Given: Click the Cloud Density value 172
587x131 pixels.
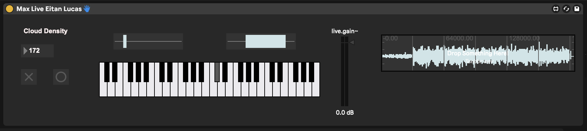Looking at the screenshot, I should click(34, 51).
